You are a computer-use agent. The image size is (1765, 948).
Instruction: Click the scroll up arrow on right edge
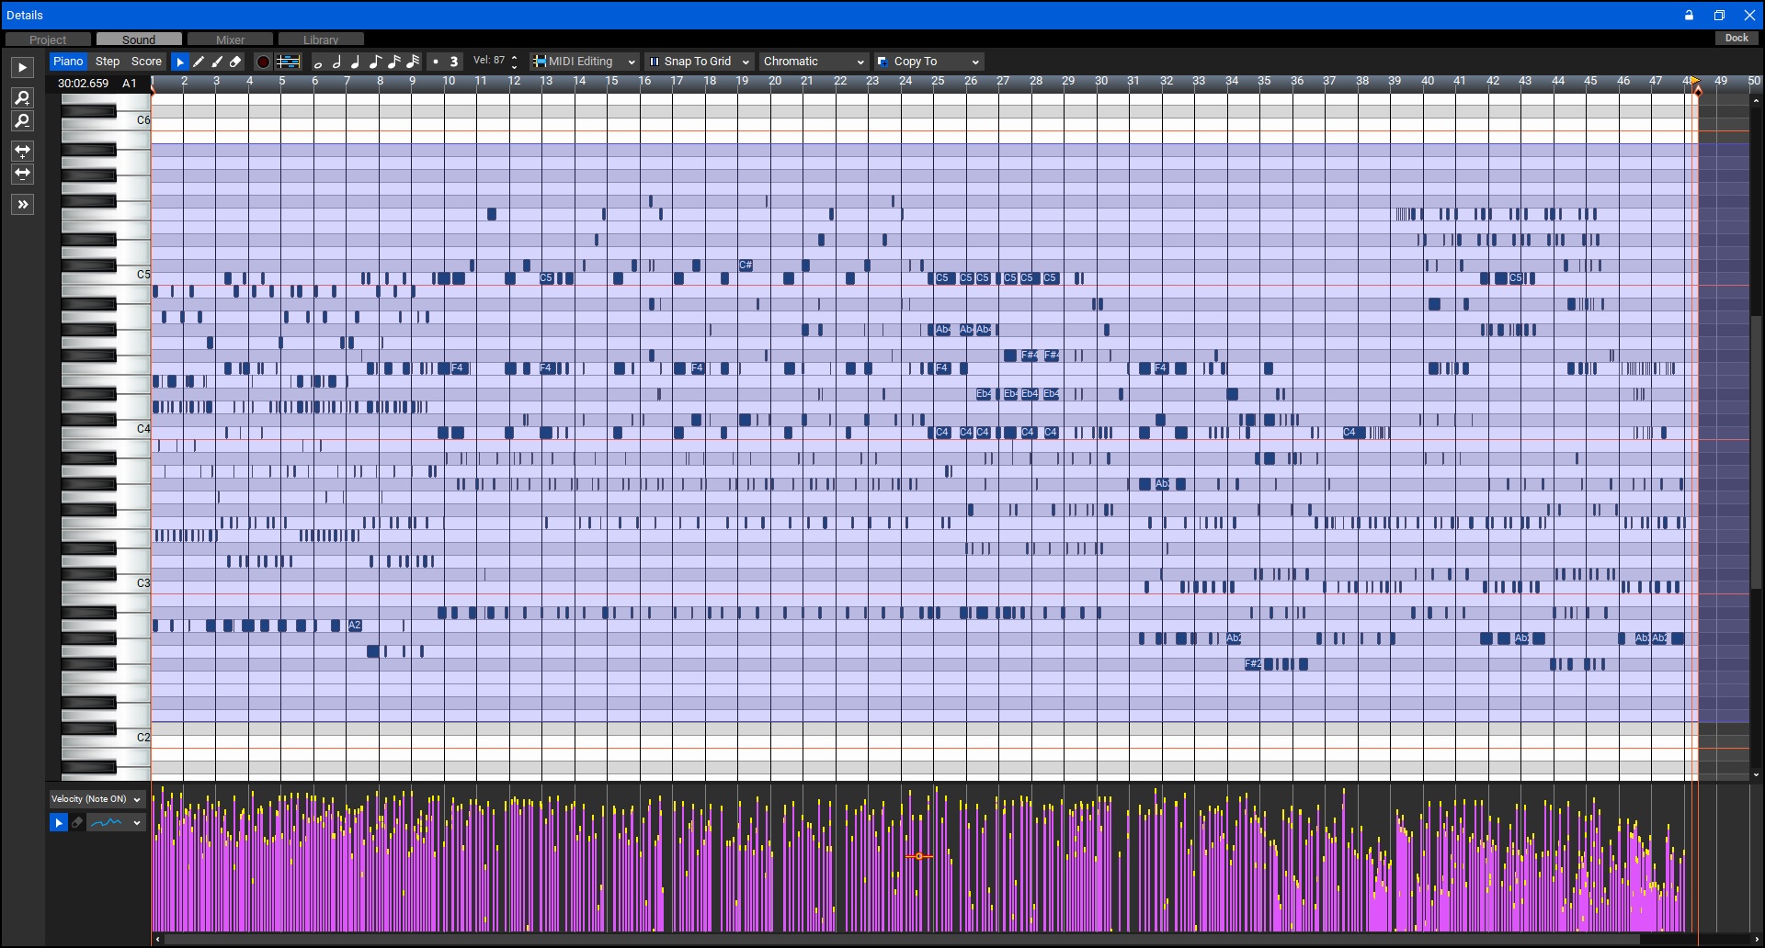click(1757, 99)
